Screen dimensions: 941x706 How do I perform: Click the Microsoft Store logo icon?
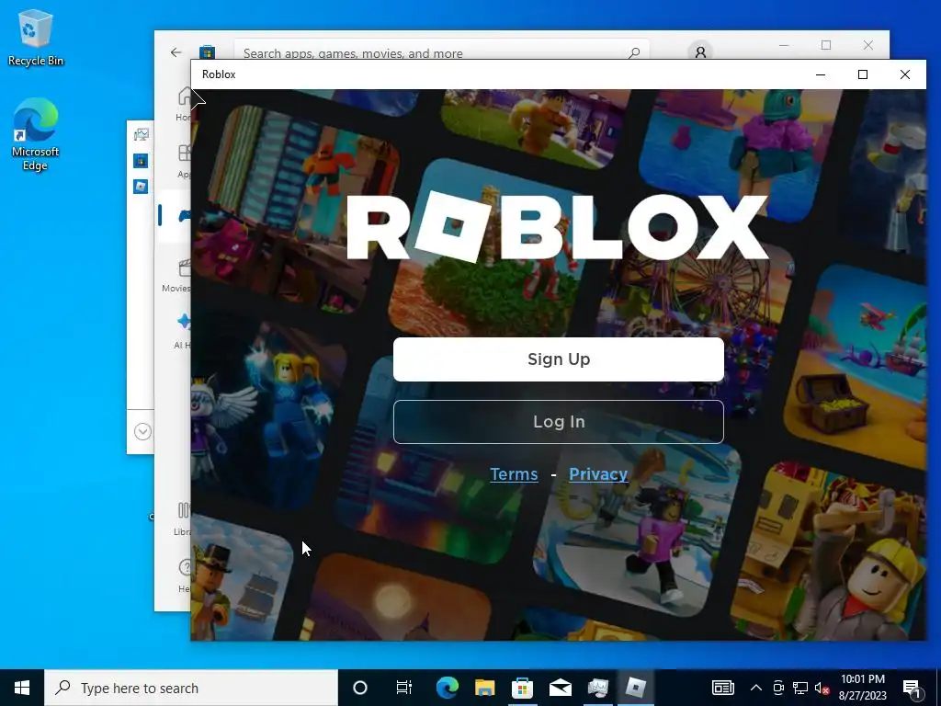pos(207,52)
